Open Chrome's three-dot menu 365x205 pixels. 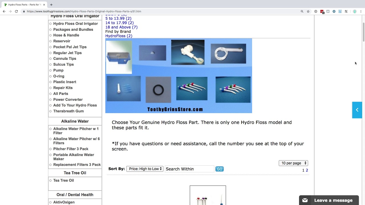[361, 11]
